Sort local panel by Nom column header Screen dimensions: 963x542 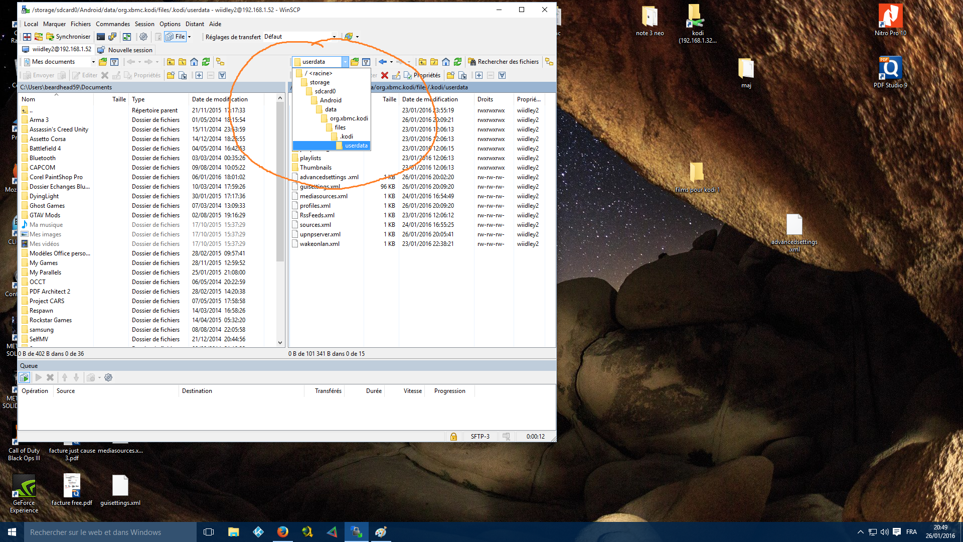(56, 99)
